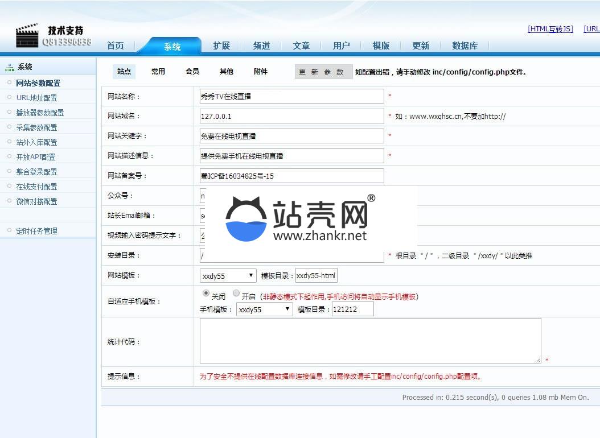This screenshot has width=600, height=438.
Task: Click the 统计代码 text area
Action: pyautogui.click(x=370, y=340)
